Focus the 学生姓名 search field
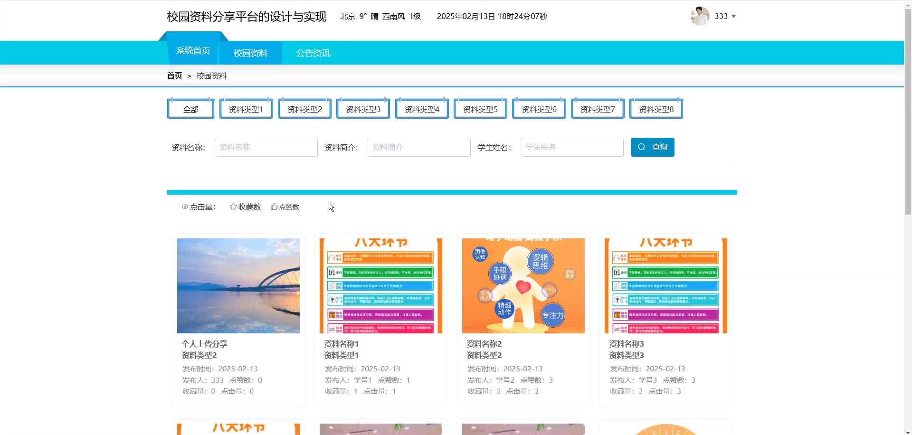The height and width of the screenshot is (435, 912). pyautogui.click(x=572, y=147)
